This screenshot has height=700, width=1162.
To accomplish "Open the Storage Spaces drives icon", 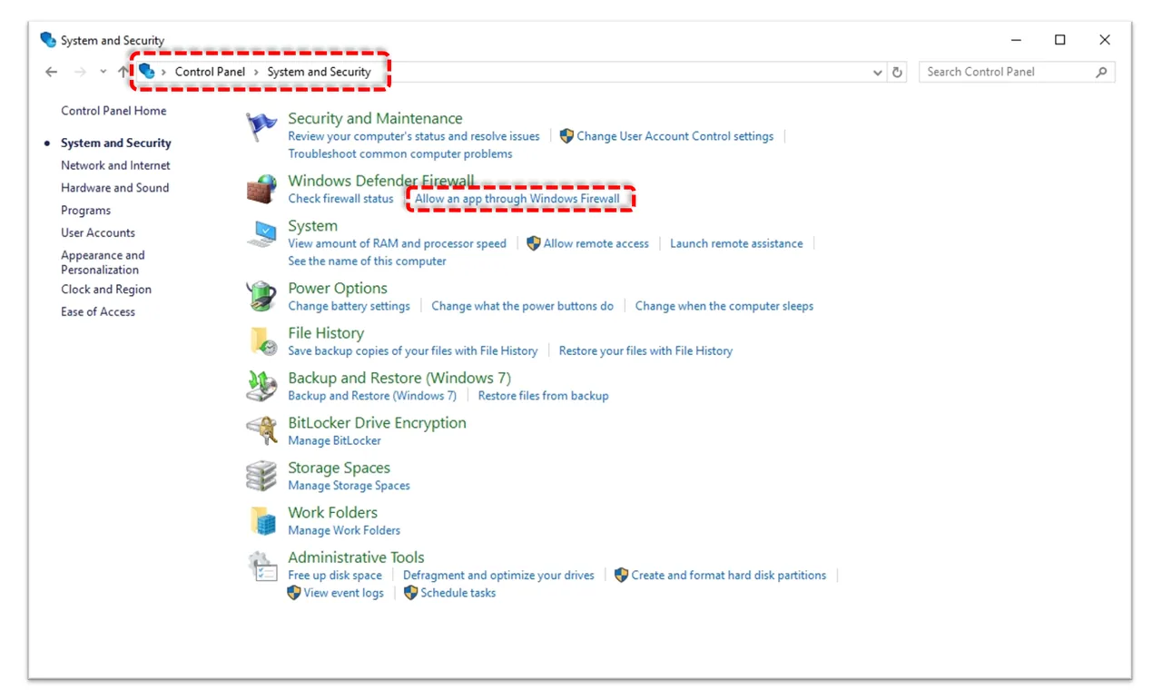I will pos(262,476).
